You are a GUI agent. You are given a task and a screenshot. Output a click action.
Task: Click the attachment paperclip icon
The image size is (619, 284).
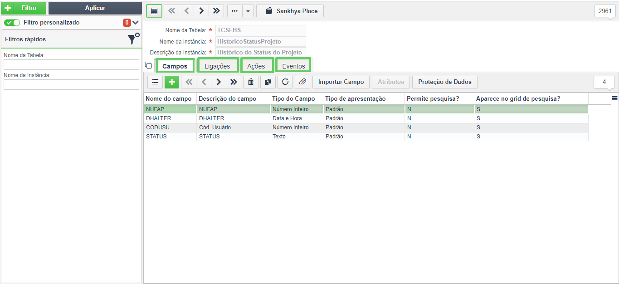pyautogui.click(x=302, y=82)
